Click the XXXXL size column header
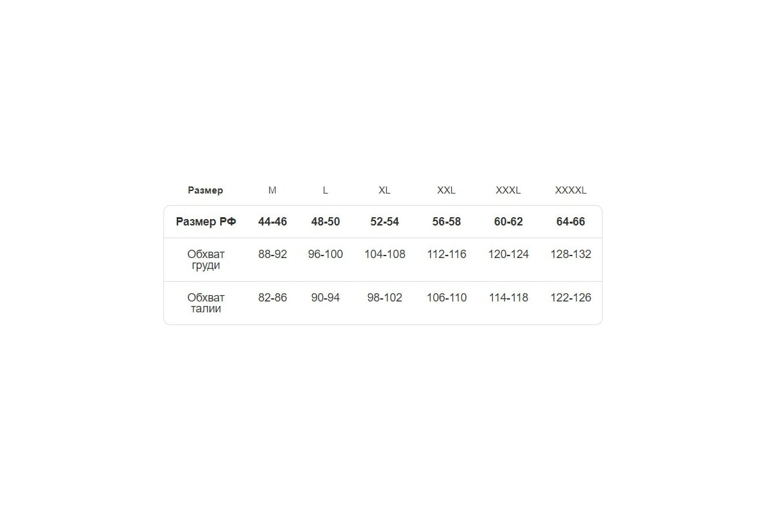This screenshot has height=511, width=766. (571, 190)
